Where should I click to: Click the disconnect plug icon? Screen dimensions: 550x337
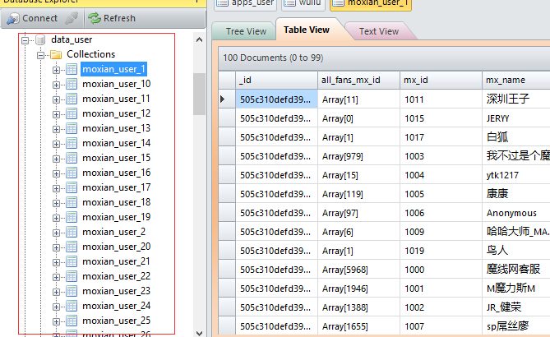(x=72, y=18)
